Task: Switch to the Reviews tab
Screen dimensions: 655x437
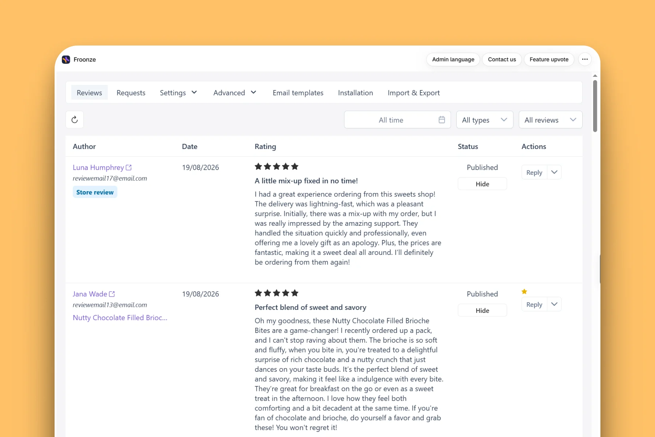Action: (89, 93)
